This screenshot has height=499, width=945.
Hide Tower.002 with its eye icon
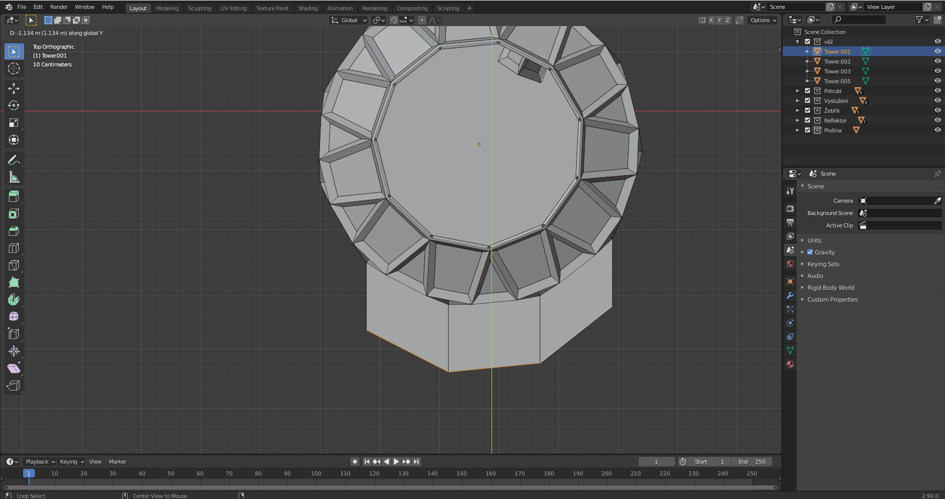(x=937, y=61)
